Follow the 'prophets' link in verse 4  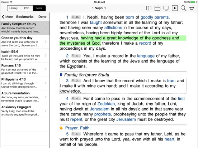[x=103, y=114]
